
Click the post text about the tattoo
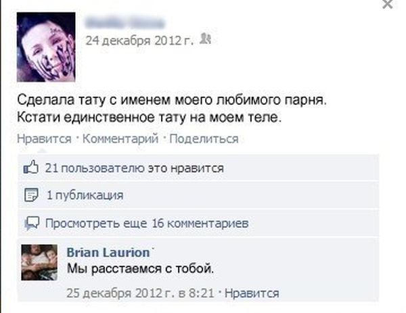tap(172, 109)
